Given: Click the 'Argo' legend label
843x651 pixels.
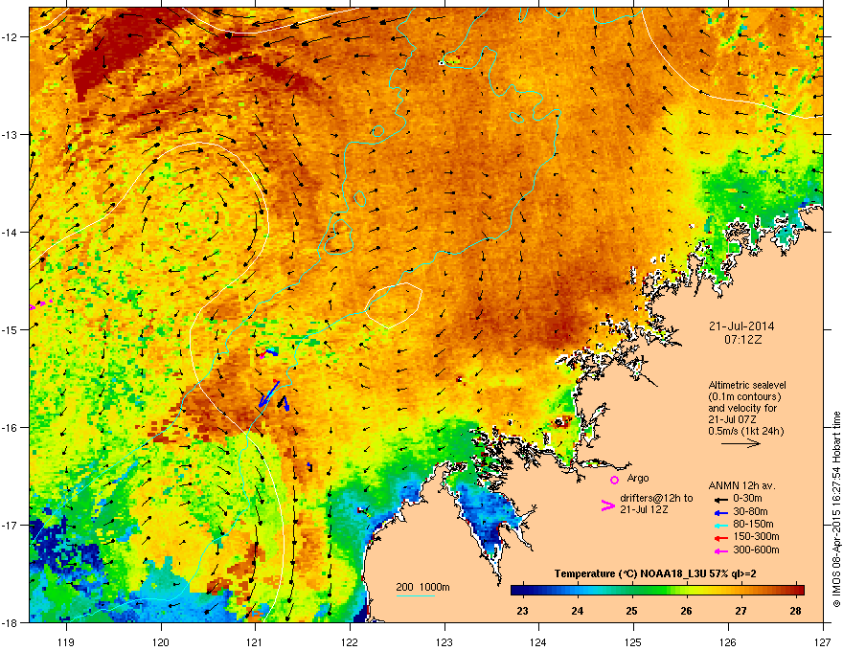Looking at the screenshot, I should (638, 478).
